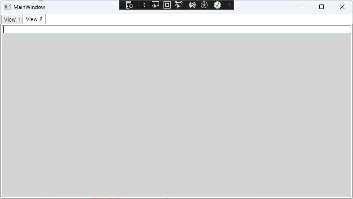353x199 pixels.
Task: Collapse the debug toolbar with the chevron
Action: [x=229, y=5]
